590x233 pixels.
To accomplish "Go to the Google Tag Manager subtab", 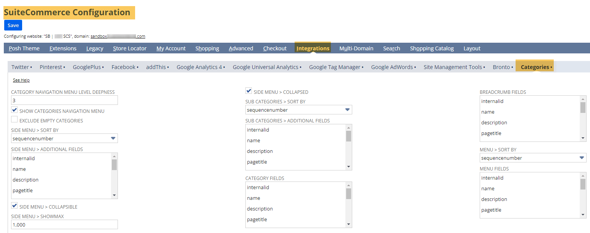I will point(336,67).
